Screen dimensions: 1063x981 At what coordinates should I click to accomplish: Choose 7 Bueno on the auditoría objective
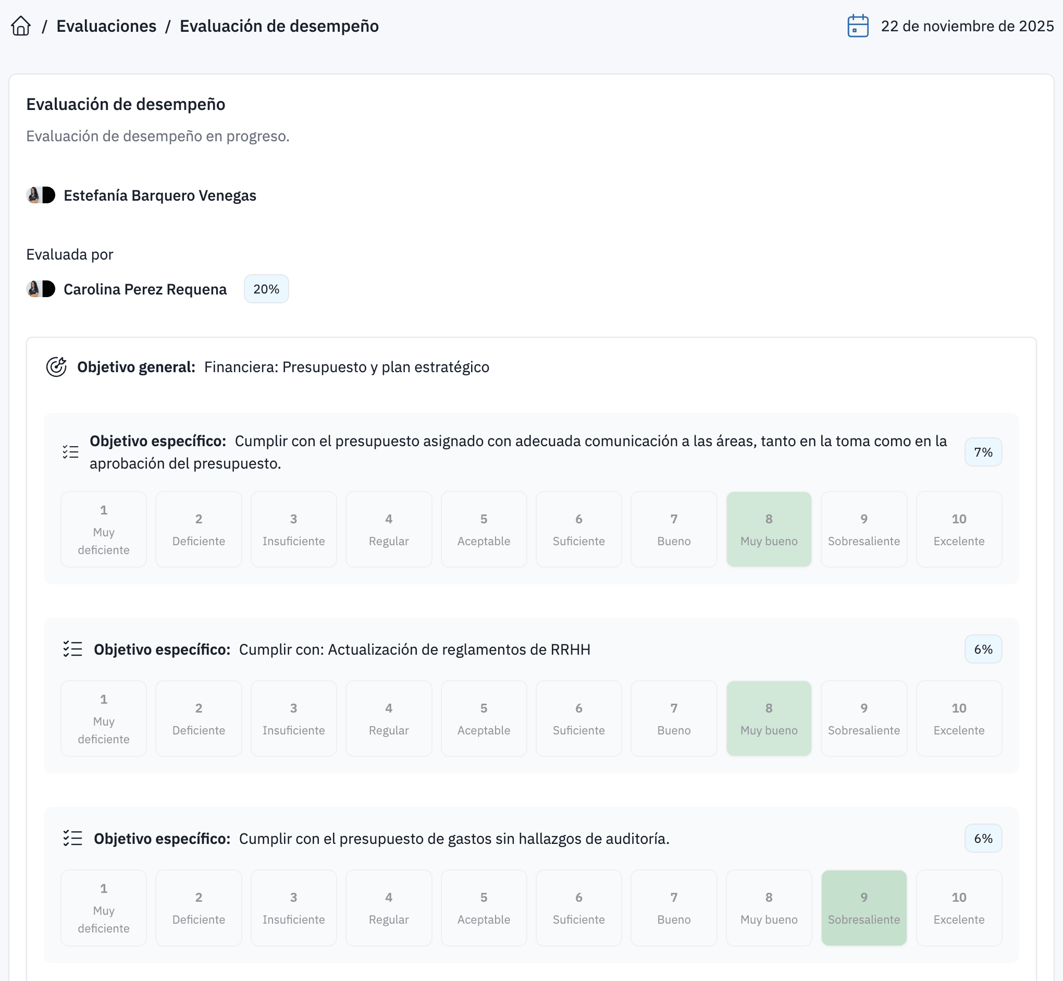pyautogui.click(x=673, y=907)
